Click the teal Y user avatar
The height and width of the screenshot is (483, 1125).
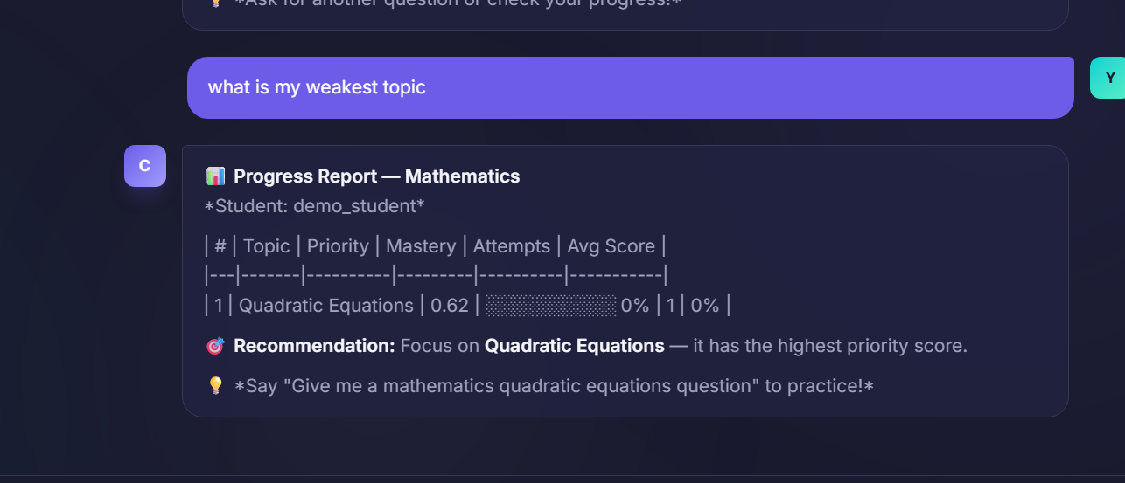1108,78
